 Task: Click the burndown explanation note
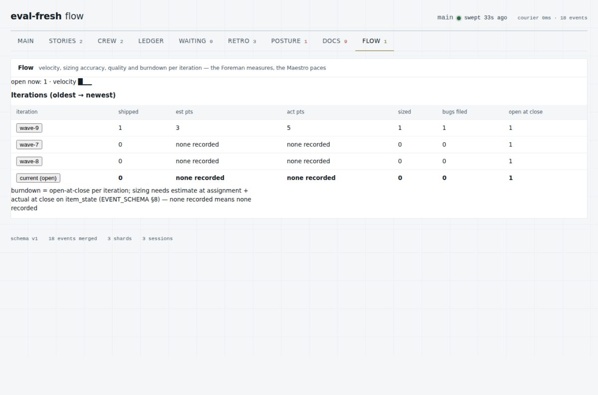(x=131, y=199)
